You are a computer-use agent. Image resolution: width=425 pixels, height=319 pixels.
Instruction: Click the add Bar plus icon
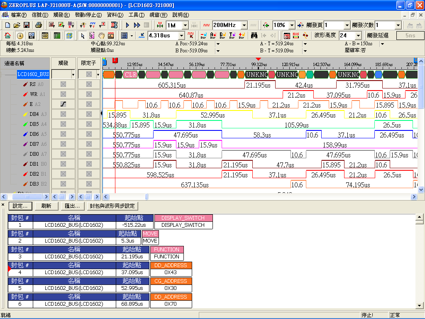click(x=242, y=35)
